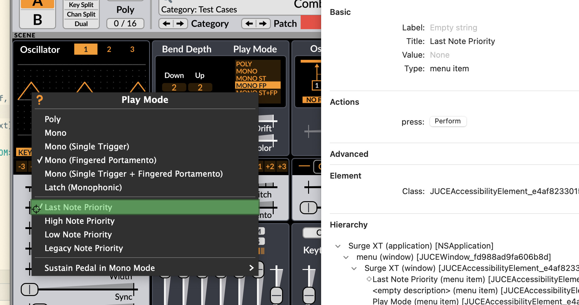Screen dimensions: 579x305
Task: Select Mono (Single Trigger) menu entry
Action: pos(145,147)
